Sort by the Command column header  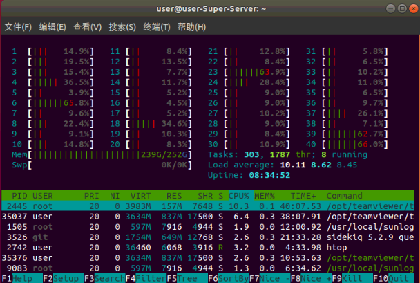(x=345, y=196)
